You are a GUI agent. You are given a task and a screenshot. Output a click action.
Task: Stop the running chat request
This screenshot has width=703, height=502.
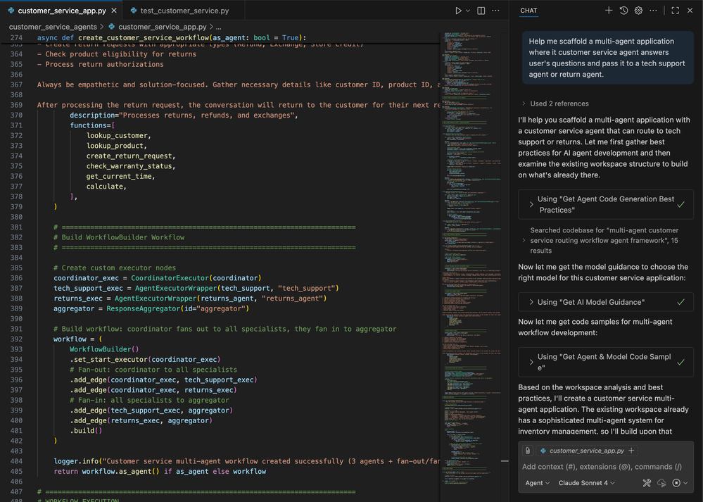676,483
